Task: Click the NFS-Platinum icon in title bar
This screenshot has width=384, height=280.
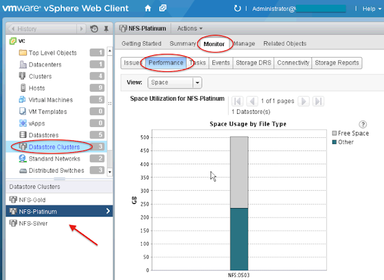Action: [x=123, y=28]
